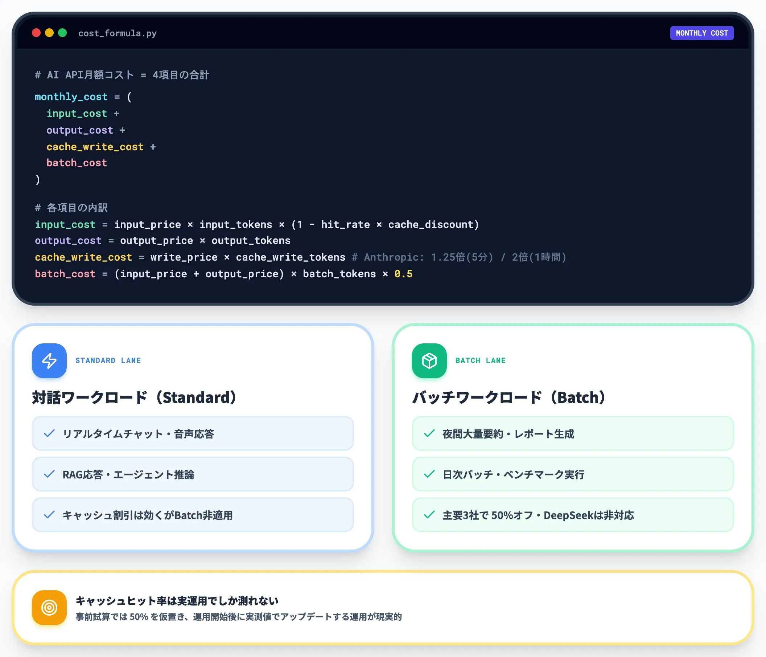766x657 pixels.
Task: Click the 0.5 multiplier value
Action: tap(403, 274)
